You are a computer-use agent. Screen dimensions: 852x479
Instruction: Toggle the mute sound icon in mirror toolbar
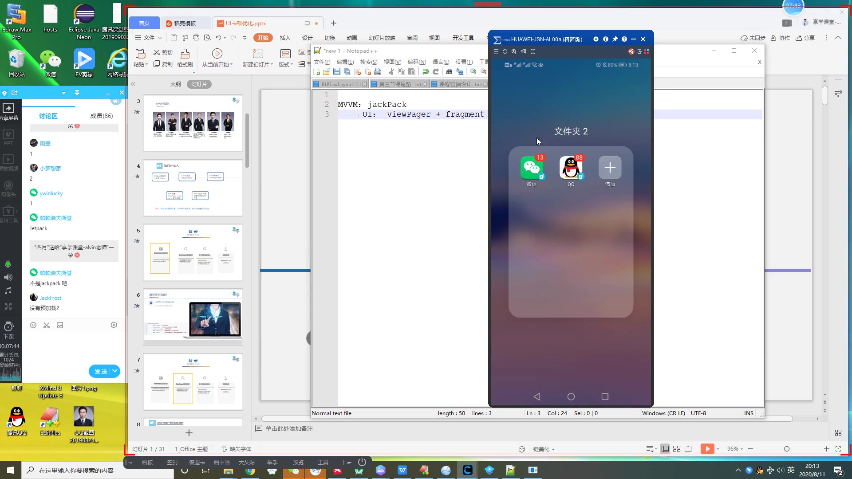click(631, 51)
